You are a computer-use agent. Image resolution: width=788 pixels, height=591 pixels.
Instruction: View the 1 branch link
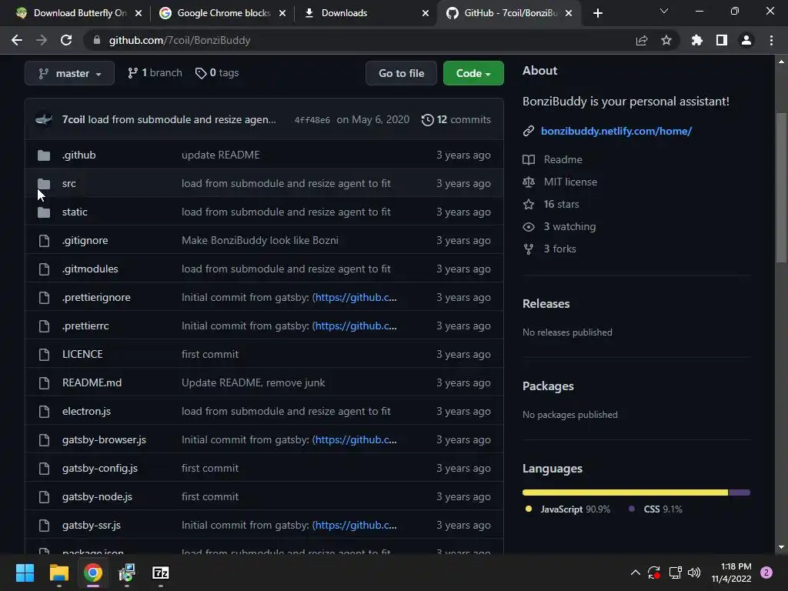pyautogui.click(x=154, y=73)
